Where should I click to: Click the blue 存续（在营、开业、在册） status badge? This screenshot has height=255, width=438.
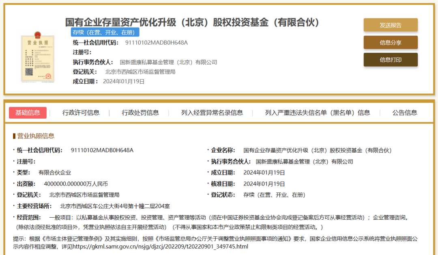click(105, 32)
